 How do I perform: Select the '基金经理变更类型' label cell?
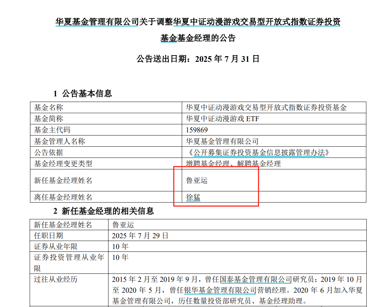point(106,163)
